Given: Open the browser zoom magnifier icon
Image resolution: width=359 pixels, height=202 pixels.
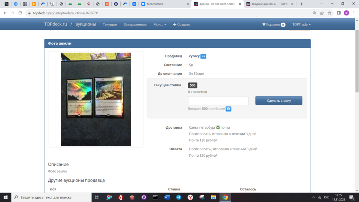Looking at the screenshot, I should 314,13.
